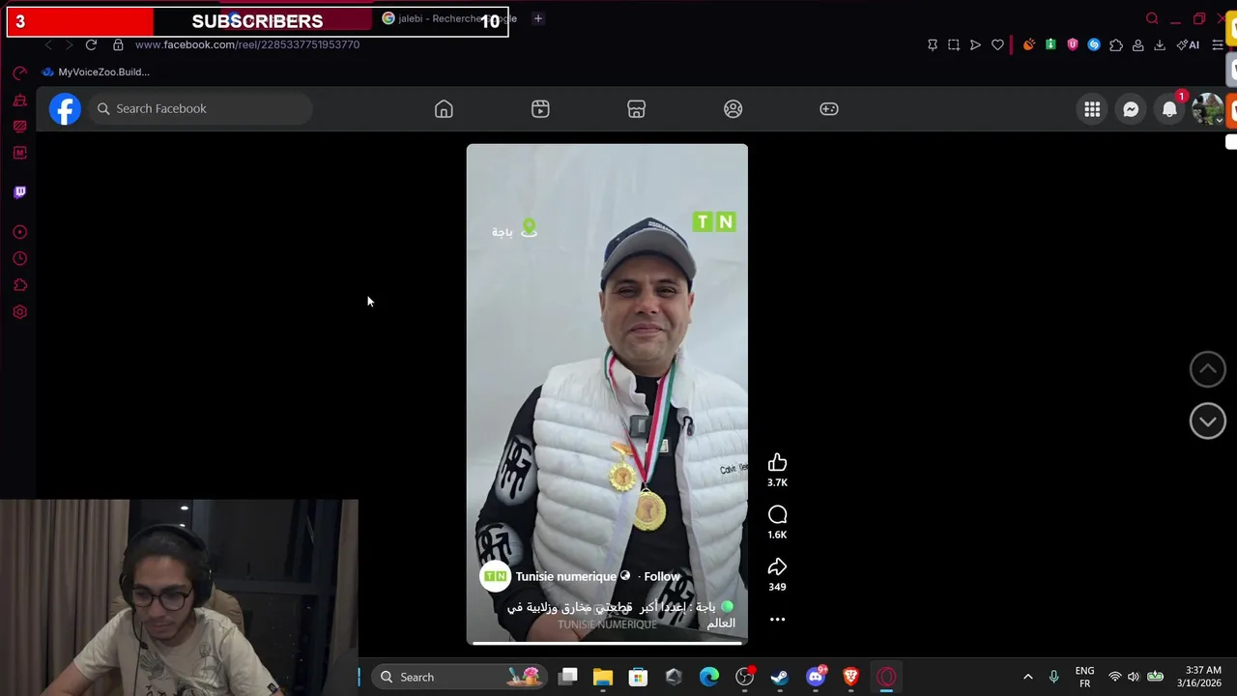Open the green download extension icon
Image resolution: width=1237 pixels, height=696 pixels.
tap(1050, 44)
